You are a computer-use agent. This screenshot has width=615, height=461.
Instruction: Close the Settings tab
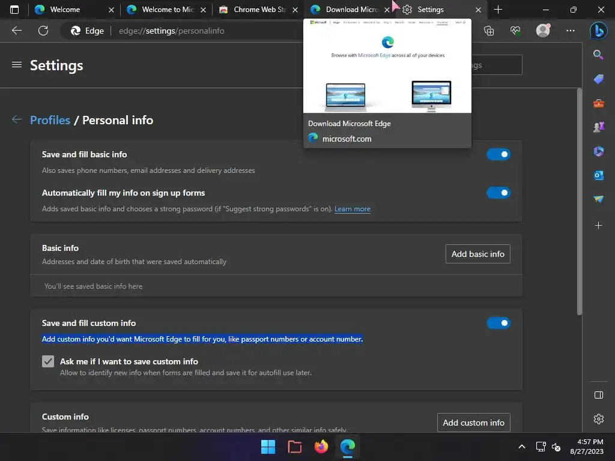[x=478, y=10]
